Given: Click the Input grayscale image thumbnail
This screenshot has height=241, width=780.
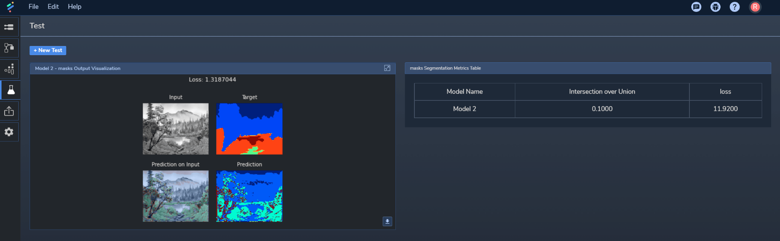Looking at the screenshot, I should pyautogui.click(x=176, y=129).
